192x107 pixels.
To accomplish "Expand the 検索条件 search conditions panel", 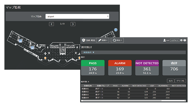I will pos(89,52).
